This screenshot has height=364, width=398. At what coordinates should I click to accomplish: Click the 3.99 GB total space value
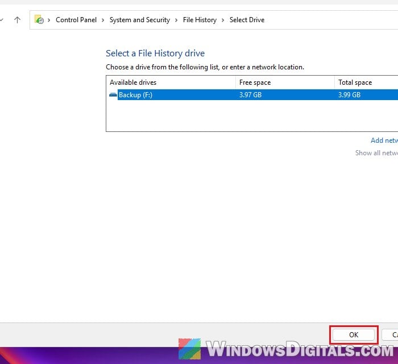(x=349, y=95)
